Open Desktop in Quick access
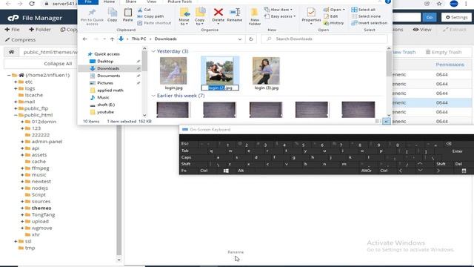 [x=105, y=61]
